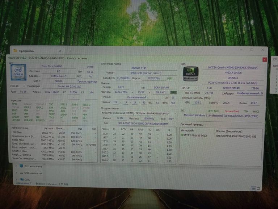Viewport: 278px width, 209px height.
Task: Click the LENOVO 314F motherboard field
Action: pyautogui.click(x=139, y=68)
